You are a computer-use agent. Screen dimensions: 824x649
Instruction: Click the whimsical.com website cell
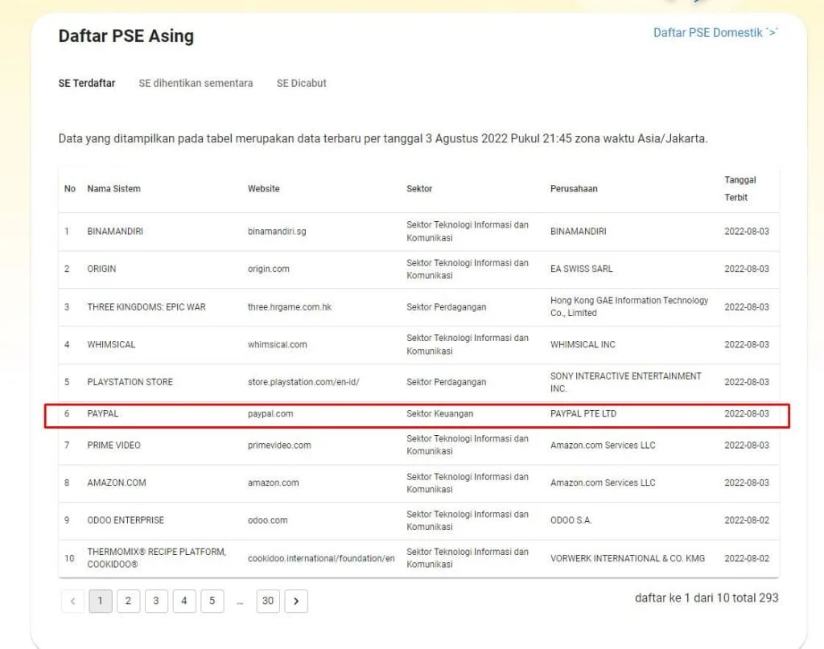(277, 344)
